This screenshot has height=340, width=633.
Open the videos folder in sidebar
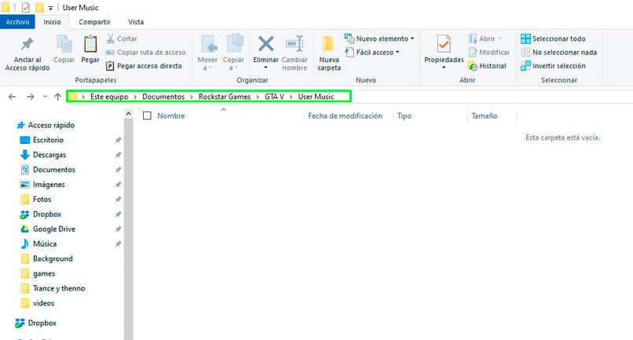43,303
